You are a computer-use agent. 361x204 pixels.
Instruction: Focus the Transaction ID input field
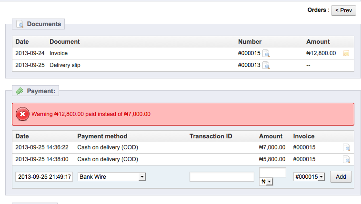[221, 177]
